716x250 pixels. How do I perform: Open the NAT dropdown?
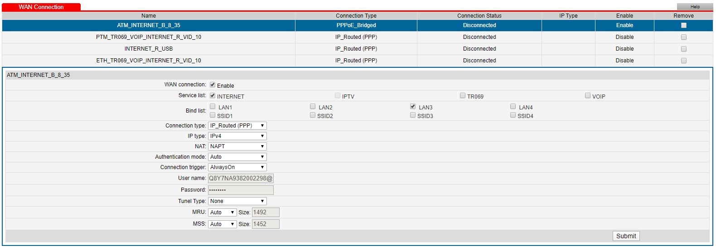point(237,146)
